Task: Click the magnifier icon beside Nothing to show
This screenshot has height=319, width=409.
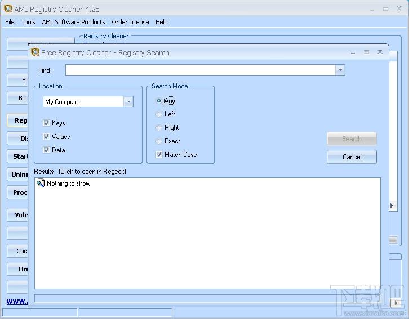Action: pyautogui.click(x=41, y=183)
